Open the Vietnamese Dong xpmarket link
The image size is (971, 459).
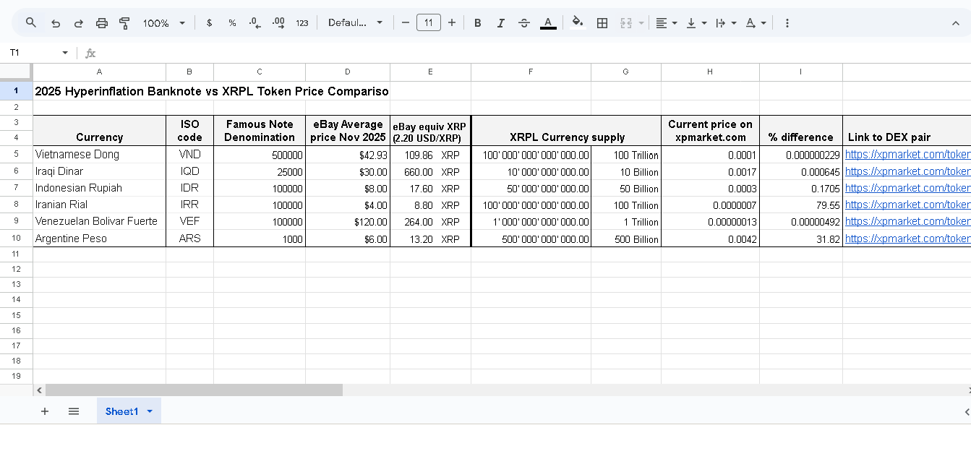[x=907, y=155]
